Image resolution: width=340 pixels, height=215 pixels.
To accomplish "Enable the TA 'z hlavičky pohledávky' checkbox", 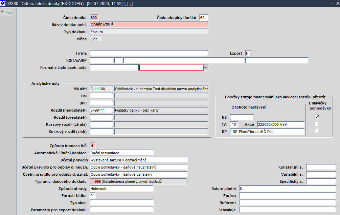I will [317, 124].
